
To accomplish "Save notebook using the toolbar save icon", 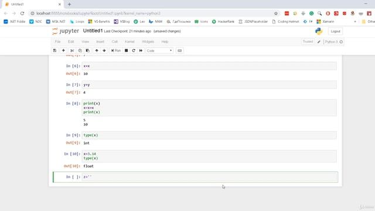I will 54,50.
